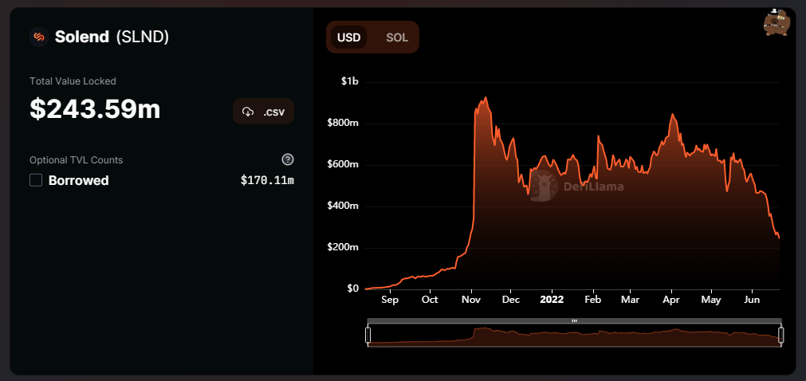
Task: Click the Oct x-axis label
Action: tap(430, 300)
